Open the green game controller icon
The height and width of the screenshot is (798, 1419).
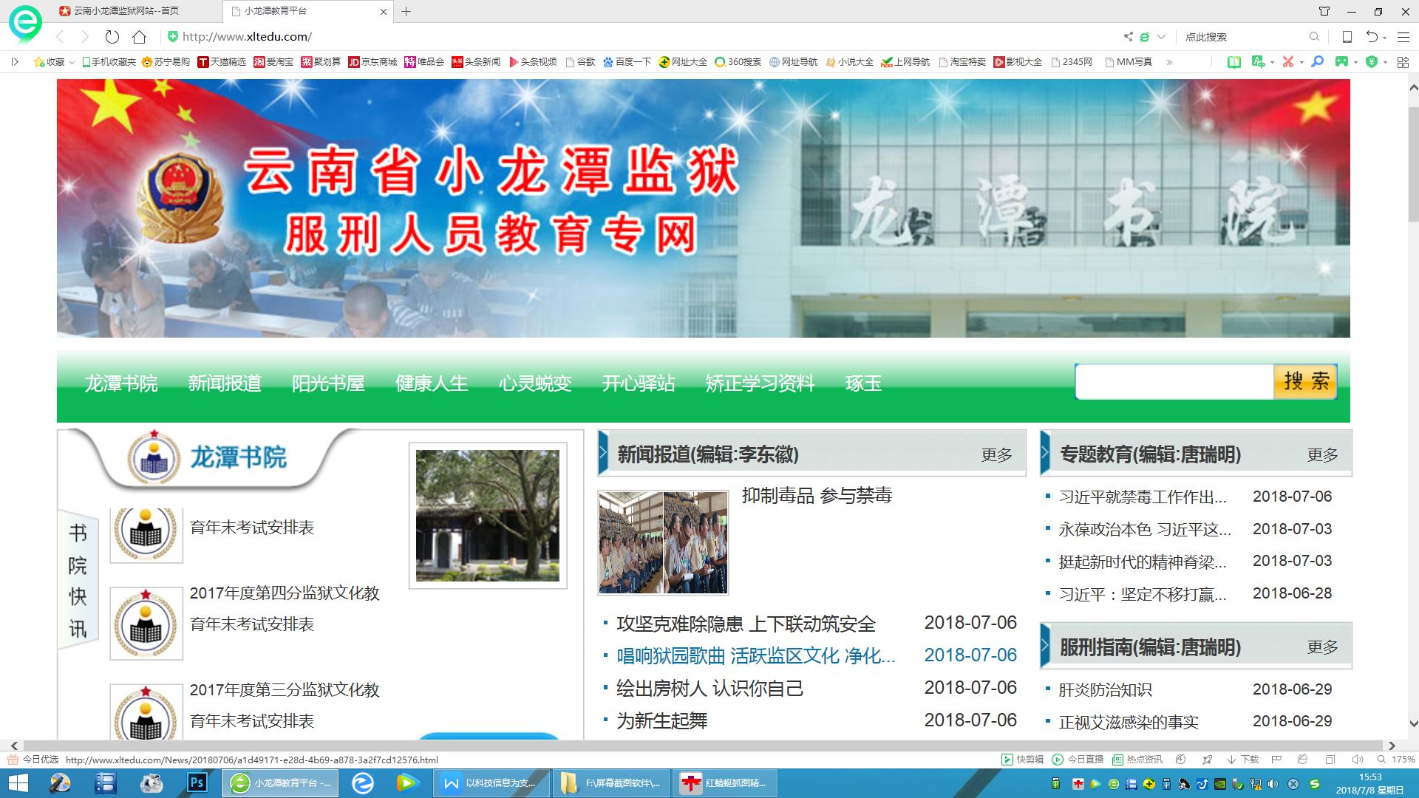pyautogui.click(x=1341, y=62)
